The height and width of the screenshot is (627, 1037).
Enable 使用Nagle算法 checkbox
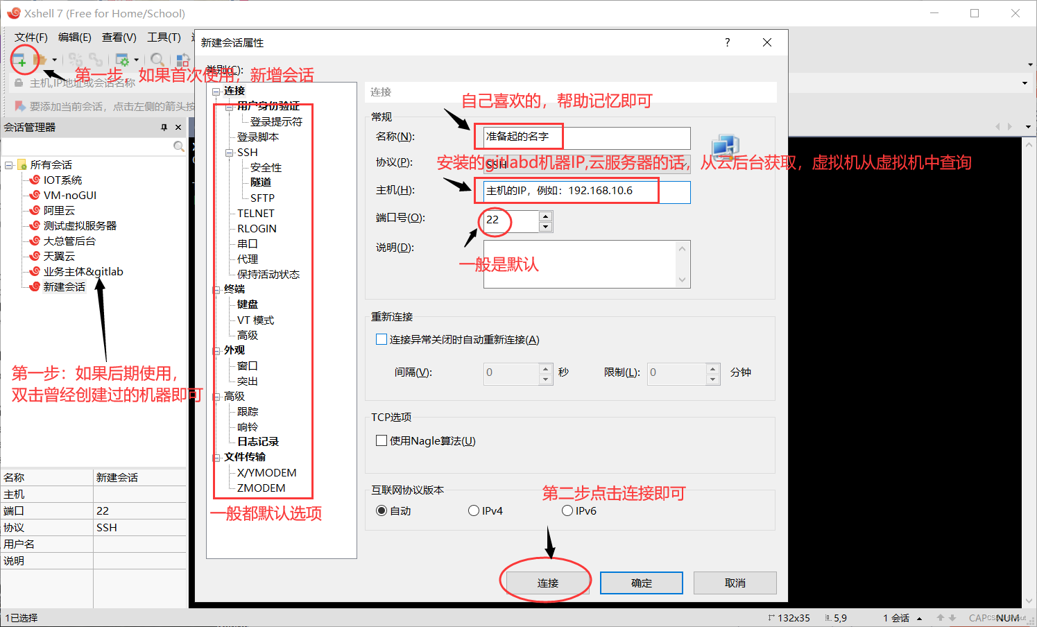click(x=381, y=440)
